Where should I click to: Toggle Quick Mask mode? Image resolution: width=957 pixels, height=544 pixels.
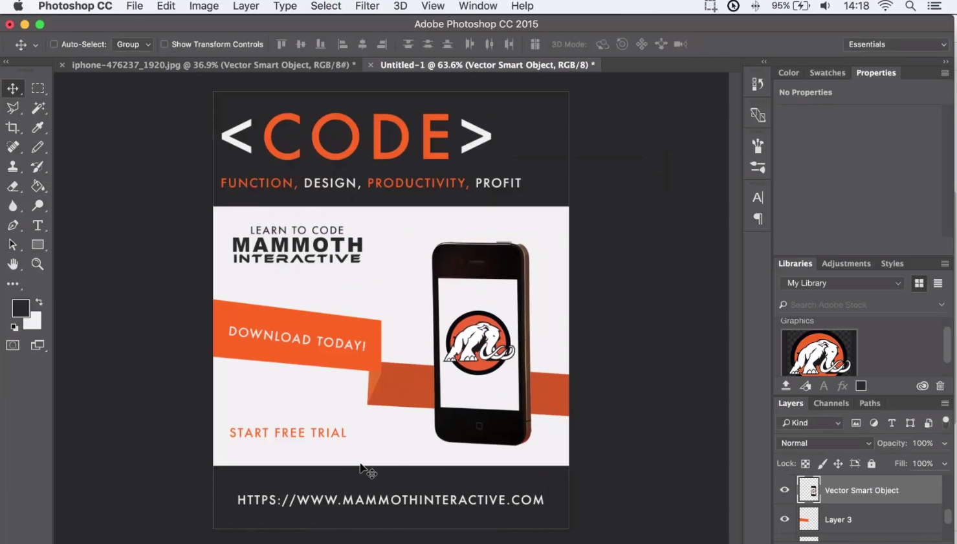click(13, 345)
